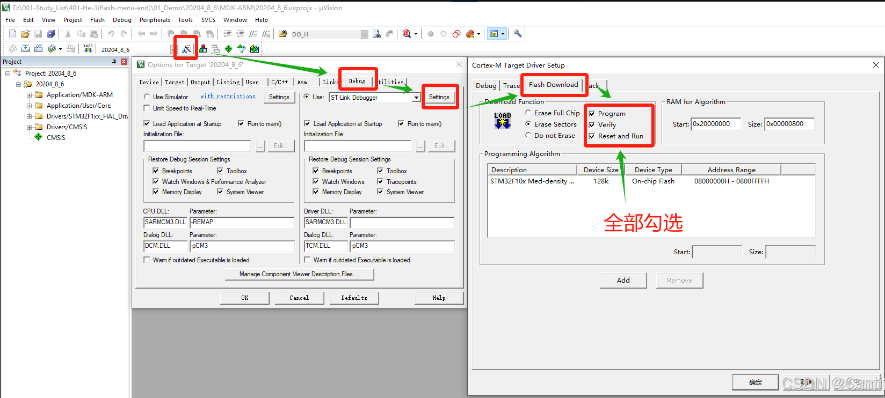Click Manage Component Viewer Description Files button
885x398 pixels.
(x=299, y=274)
